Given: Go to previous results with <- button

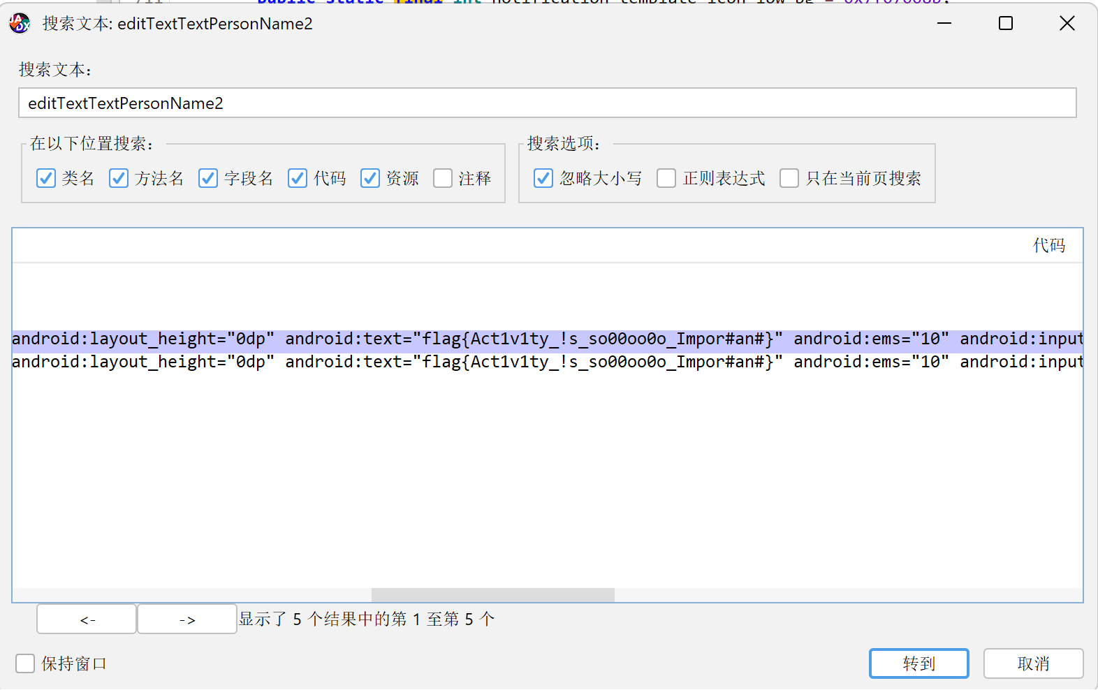Looking at the screenshot, I should [87, 619].
